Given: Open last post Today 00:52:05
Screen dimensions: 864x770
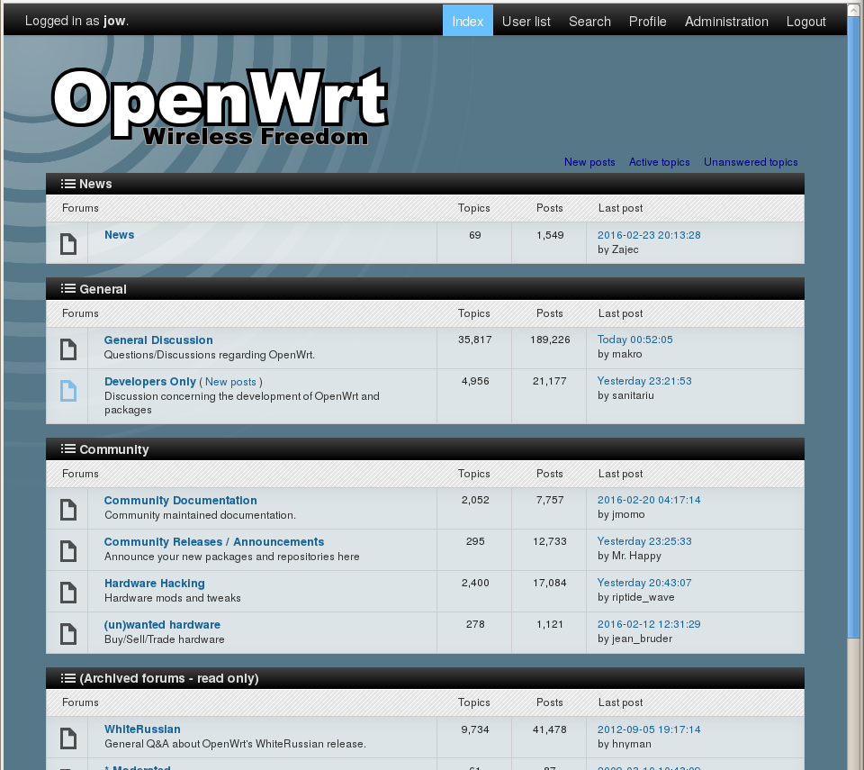Looking at the screenshot, I should tap(635, 340).
